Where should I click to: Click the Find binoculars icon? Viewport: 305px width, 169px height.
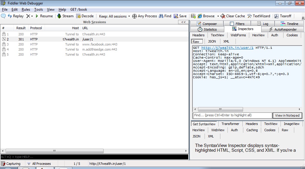tap(161, 16)
